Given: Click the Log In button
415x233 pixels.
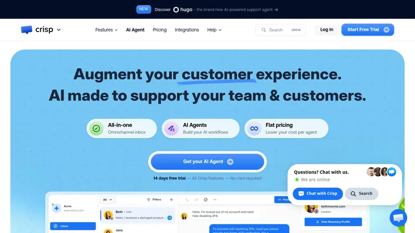Looking at the screenshot, I should click(x=327, y=30).
